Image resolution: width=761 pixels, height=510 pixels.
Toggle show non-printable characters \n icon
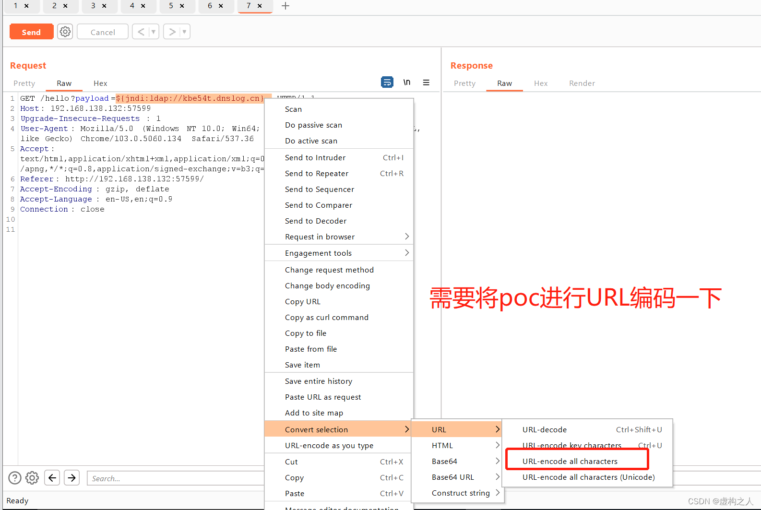[407, 83]
